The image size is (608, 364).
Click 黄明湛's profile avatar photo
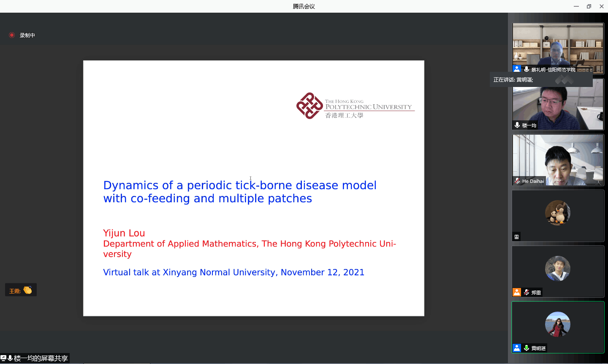[558, 324]
